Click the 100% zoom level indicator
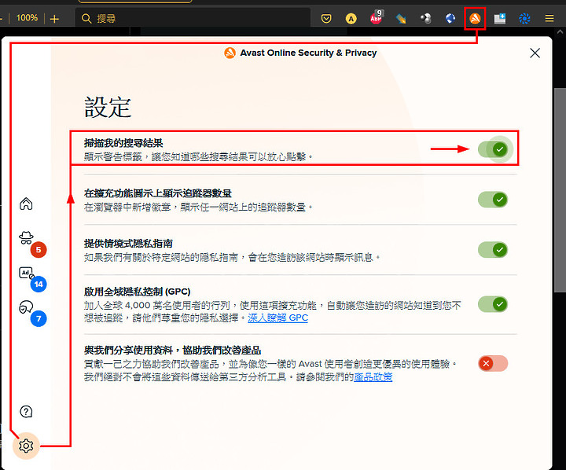 click(27, 18)
